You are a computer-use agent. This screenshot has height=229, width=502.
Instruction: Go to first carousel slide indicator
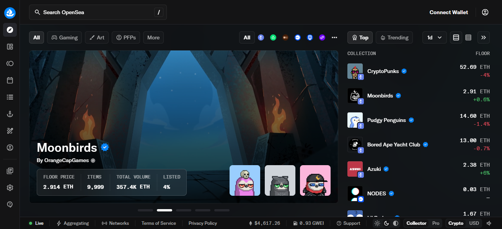(x=145, y=210)
